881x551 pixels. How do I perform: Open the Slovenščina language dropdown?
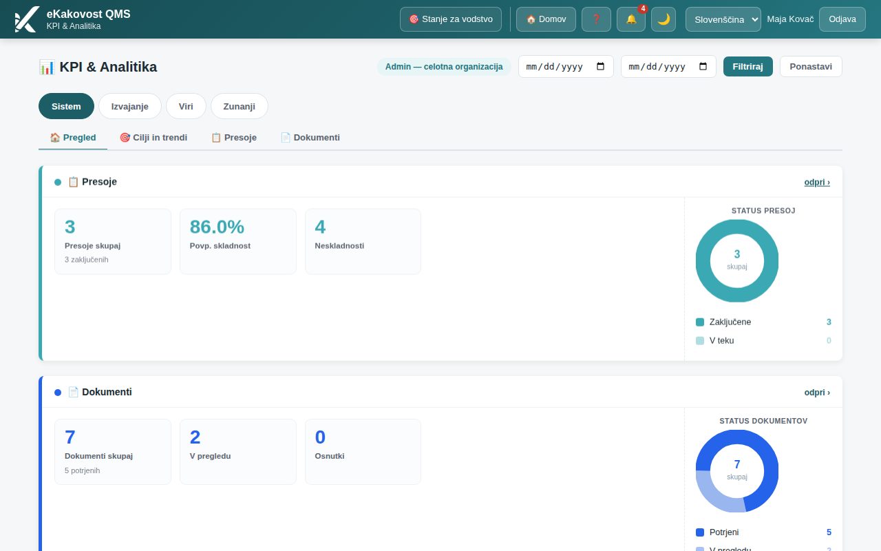point(723,19)
